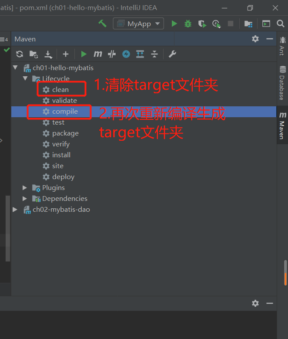Generate sources and update folders icon
The width and height of the screenshot is (288, 339).
click(33, 54)
